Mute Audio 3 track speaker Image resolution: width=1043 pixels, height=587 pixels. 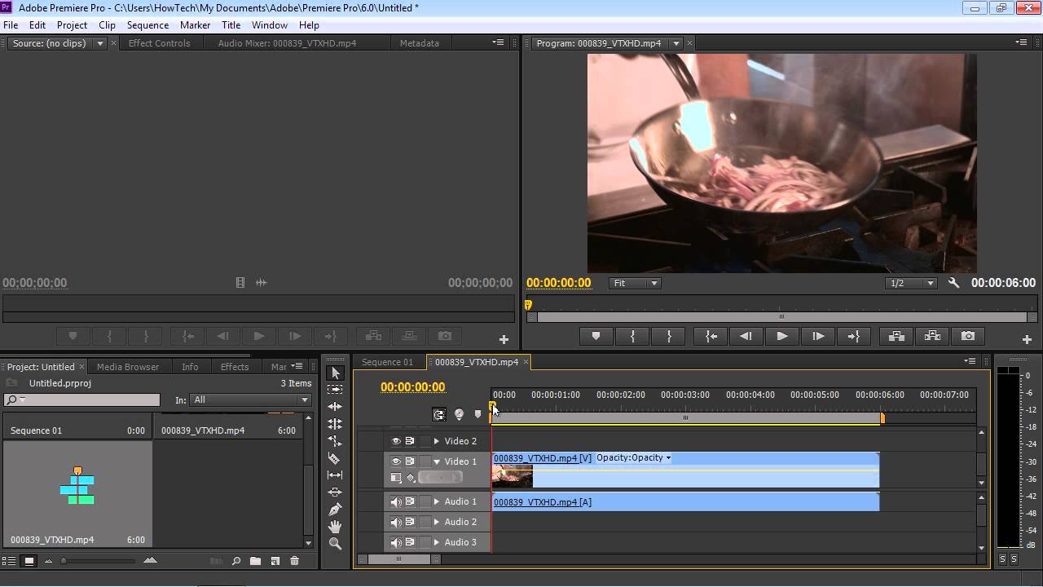point(396,542)
